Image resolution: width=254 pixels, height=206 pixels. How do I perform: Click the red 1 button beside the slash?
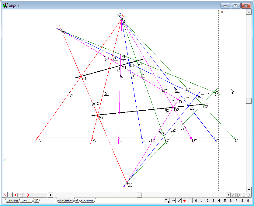click(15, 195)
